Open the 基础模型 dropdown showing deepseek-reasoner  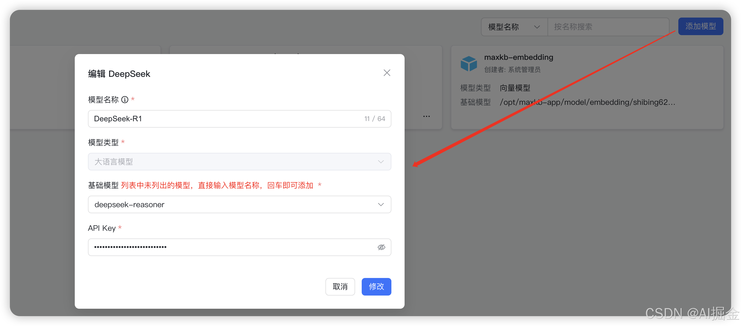[x=239, y=204]
